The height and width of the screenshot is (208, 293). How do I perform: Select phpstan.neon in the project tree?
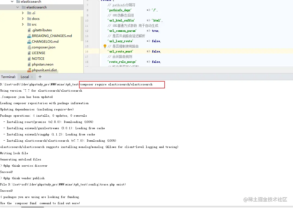point(43,64)
